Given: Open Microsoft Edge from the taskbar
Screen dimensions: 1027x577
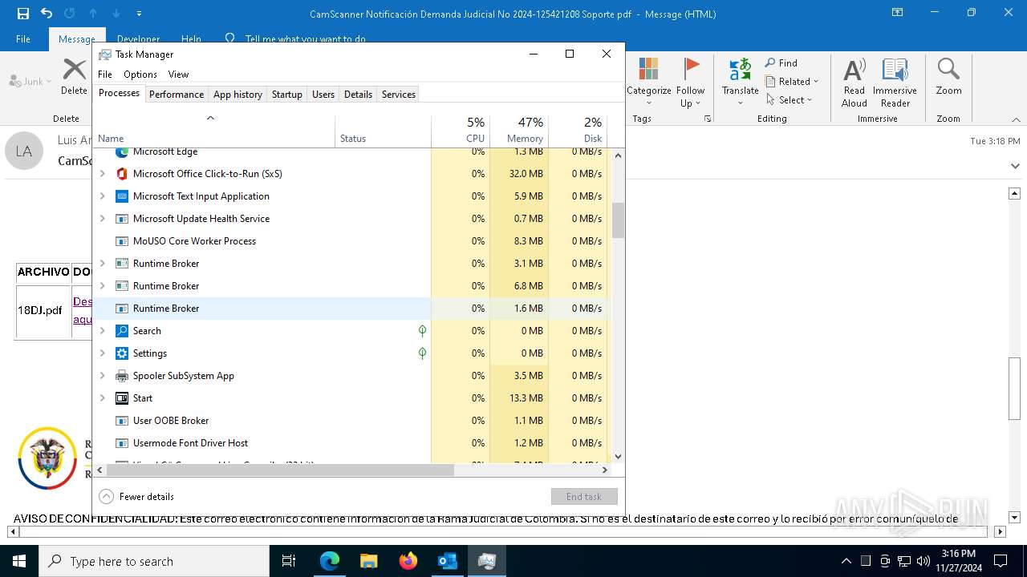Looking at the screenshot, I should click(330, 561).
